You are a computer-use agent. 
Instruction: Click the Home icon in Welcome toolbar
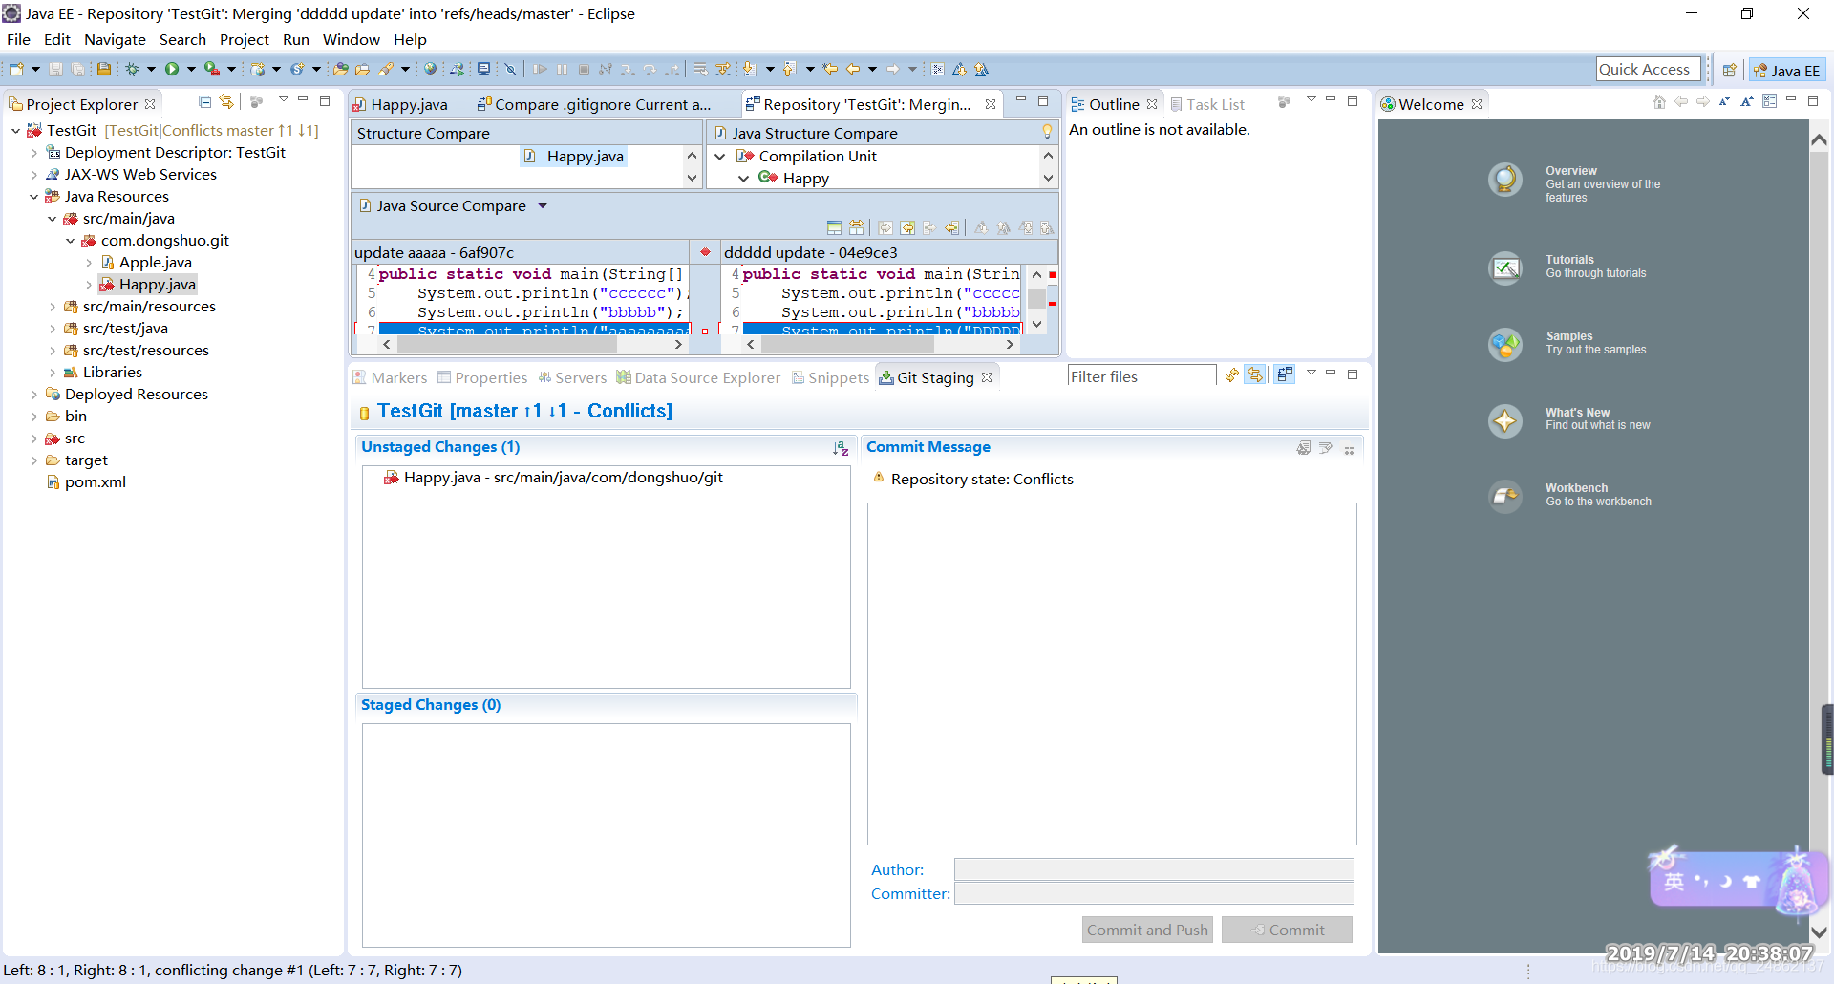tap(1659, 101)
